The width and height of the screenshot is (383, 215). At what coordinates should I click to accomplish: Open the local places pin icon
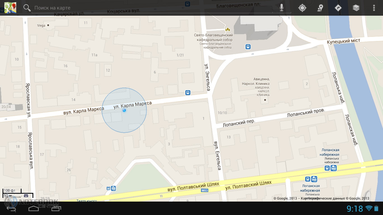coord(320,8)
